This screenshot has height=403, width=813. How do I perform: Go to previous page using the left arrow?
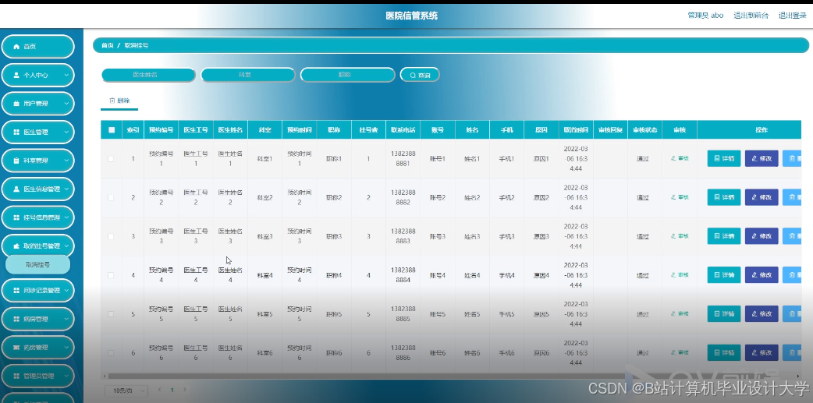pyautogui.click(x=160, y=390)
